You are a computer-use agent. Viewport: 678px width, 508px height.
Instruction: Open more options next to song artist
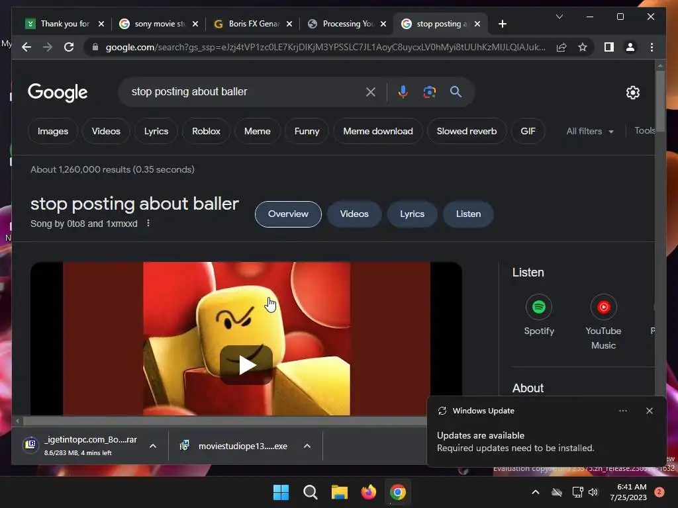pos(148,224)
